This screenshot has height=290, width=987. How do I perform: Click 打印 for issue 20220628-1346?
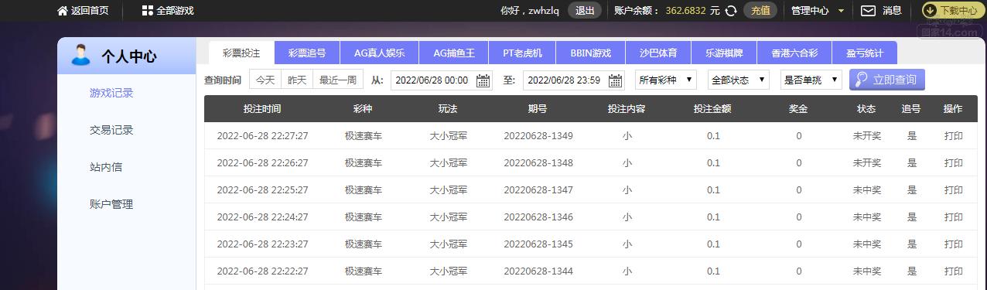[954, 217]
